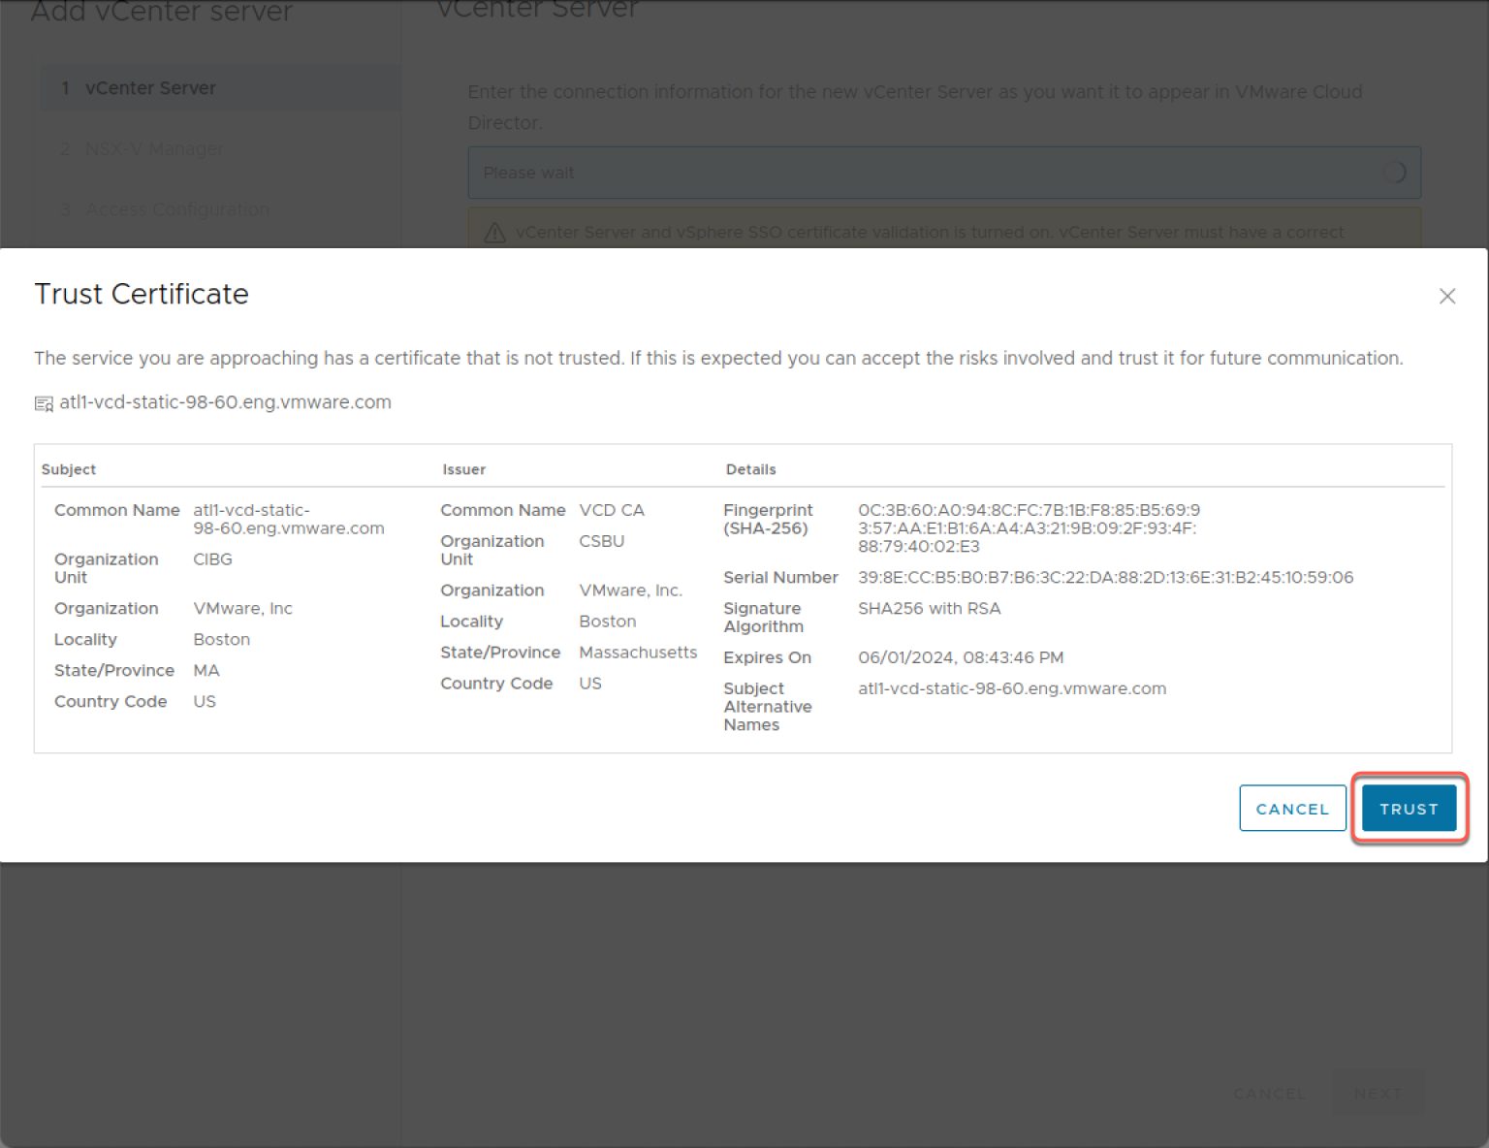Select step 1 vCenter Server in the wizard
Image resolution: width=1489 pixels, height=1148 pixels.
[x=150, y=87]
